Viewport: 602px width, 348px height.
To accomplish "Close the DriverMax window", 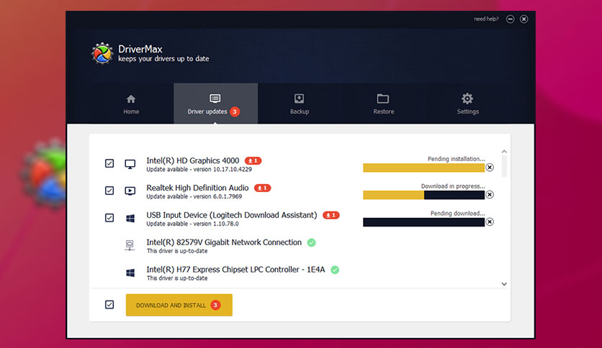I will point(524,19).
